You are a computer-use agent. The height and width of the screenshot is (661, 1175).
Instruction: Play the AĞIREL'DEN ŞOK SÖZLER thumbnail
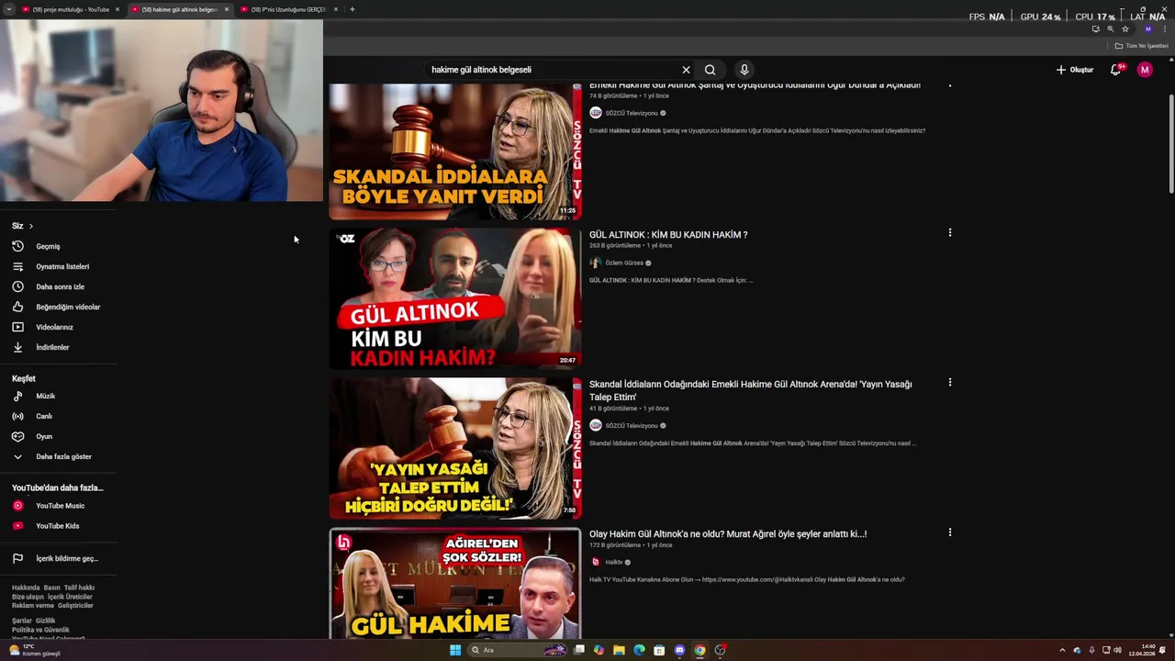(x=455, y=583)
